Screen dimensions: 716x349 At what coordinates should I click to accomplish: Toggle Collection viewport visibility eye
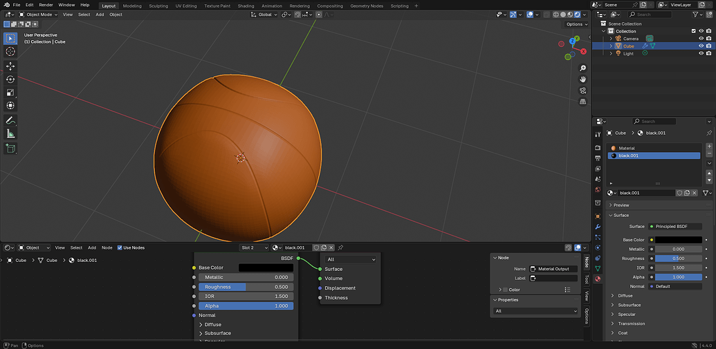coord(701,31)
